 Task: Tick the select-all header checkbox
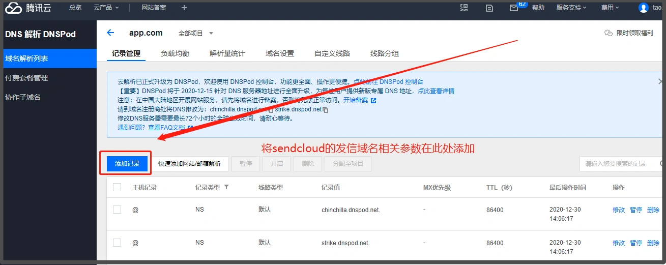click(117, 187)
